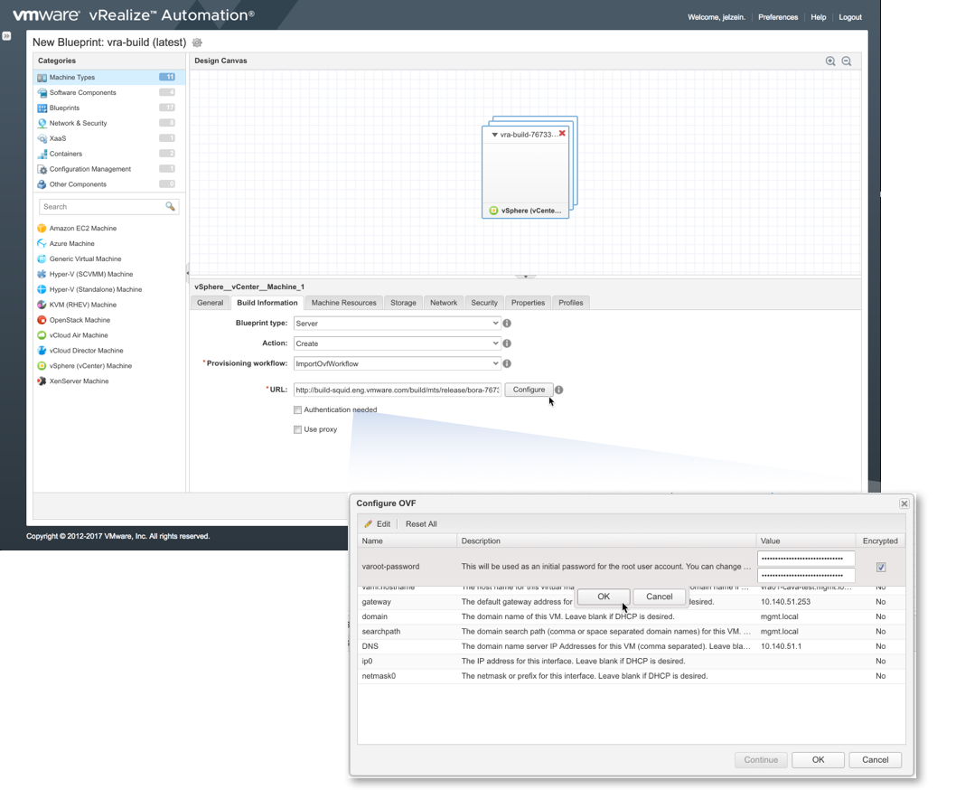Viewport: 965px width, 790px height.
Task: Open the Provisioning workflow dropdown
Action: click(x=397, y=364)
